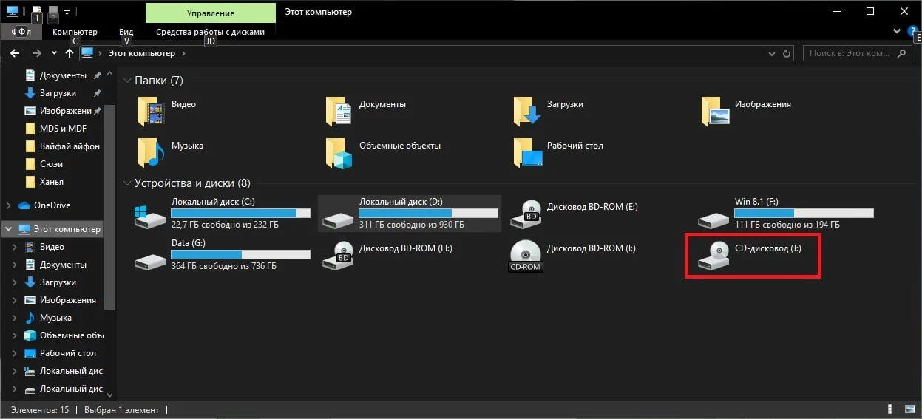This screenshot has height=419, width=922.
Task: Open the address bar history dropdown
Action: 771,53
